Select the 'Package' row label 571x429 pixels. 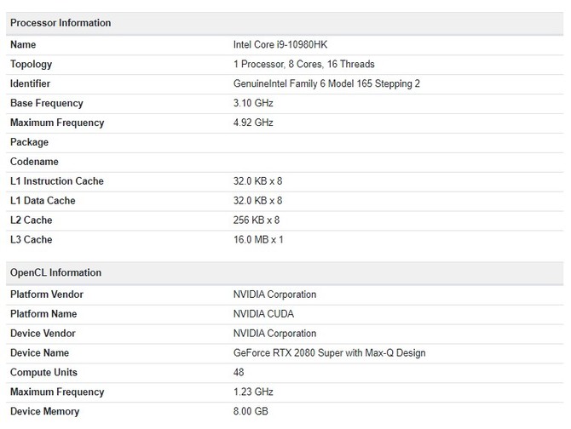click(29, 142)
